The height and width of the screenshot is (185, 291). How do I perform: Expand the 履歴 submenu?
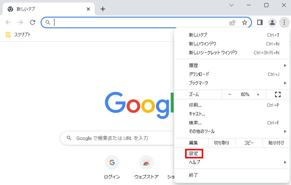click(x=232, y=65)
